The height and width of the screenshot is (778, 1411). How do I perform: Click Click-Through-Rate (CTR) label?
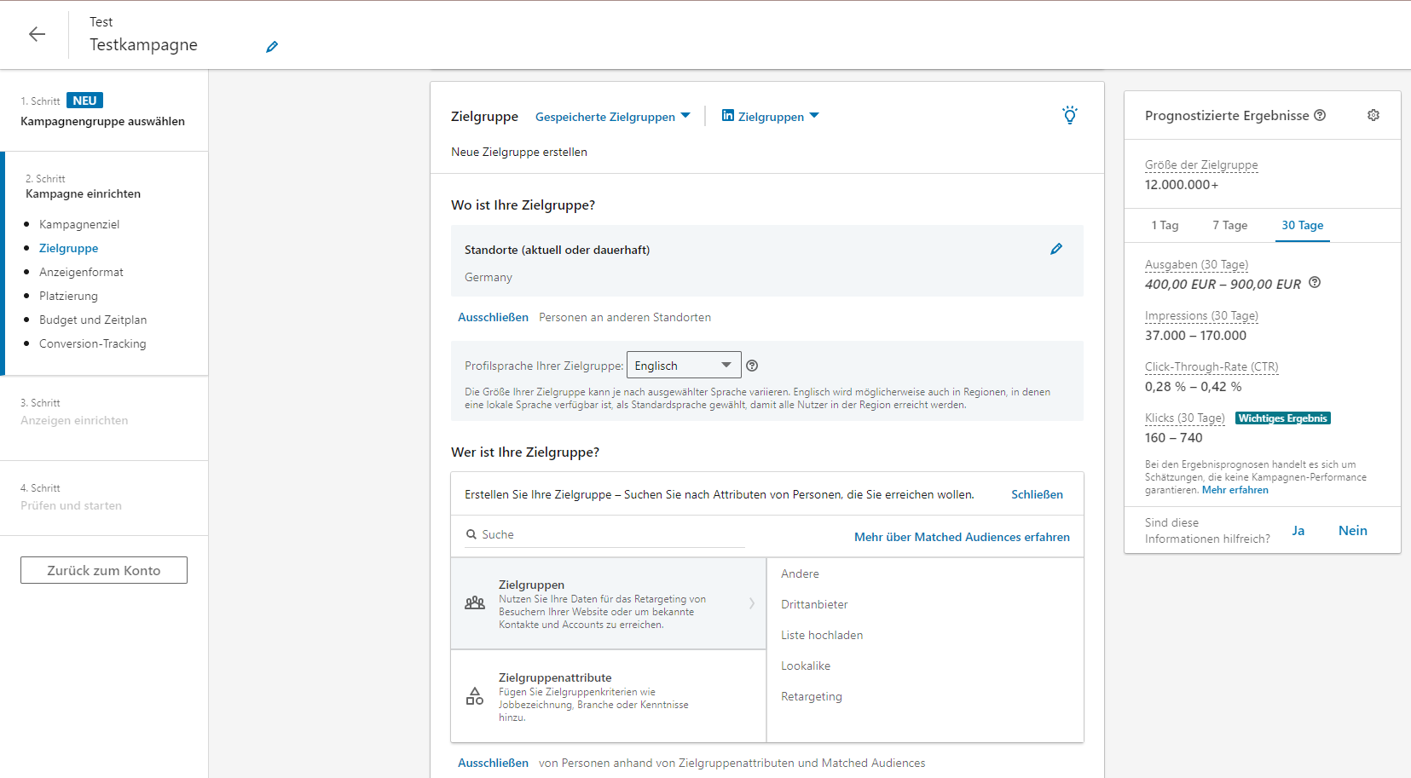pyautogui.click(x=1211, y=366)
